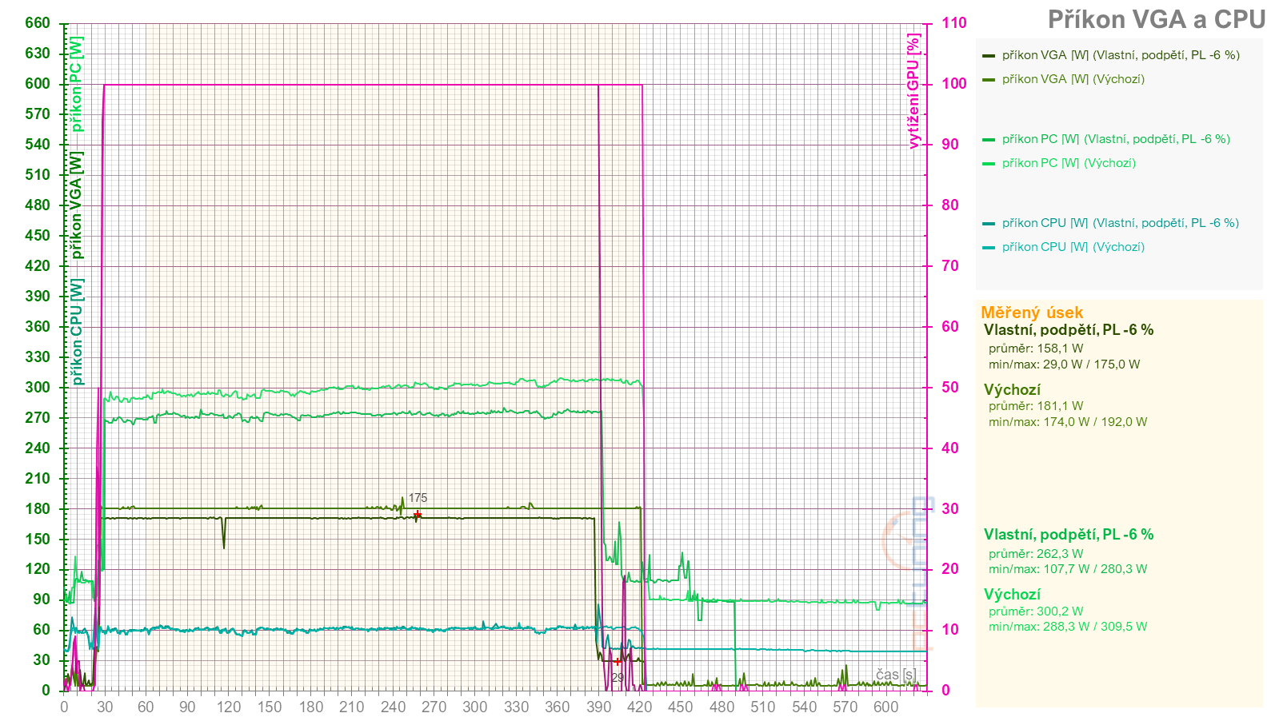Click the vertical axis label 'příkon CPU [W]'
This screenshot has height=717, width=1279.
(77, 332)
